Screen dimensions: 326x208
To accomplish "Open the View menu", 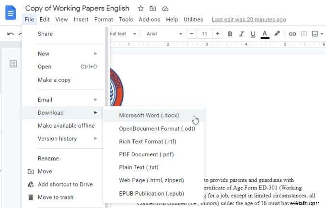I will 61,20.
